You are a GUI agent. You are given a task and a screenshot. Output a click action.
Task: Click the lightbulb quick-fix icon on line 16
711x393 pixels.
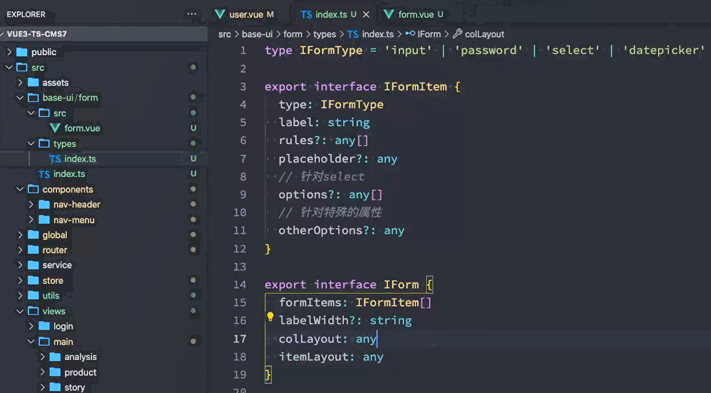[270, 317]
